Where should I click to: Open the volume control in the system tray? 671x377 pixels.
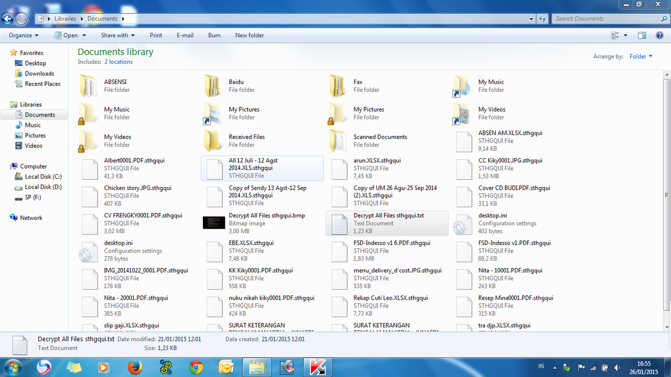617,367
